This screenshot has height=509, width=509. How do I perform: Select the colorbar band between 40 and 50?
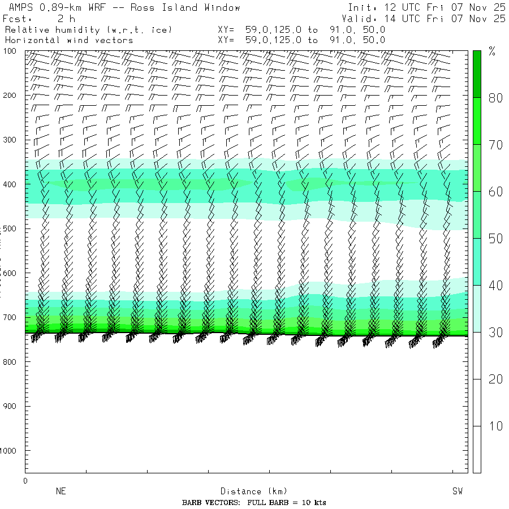point(477,261)
